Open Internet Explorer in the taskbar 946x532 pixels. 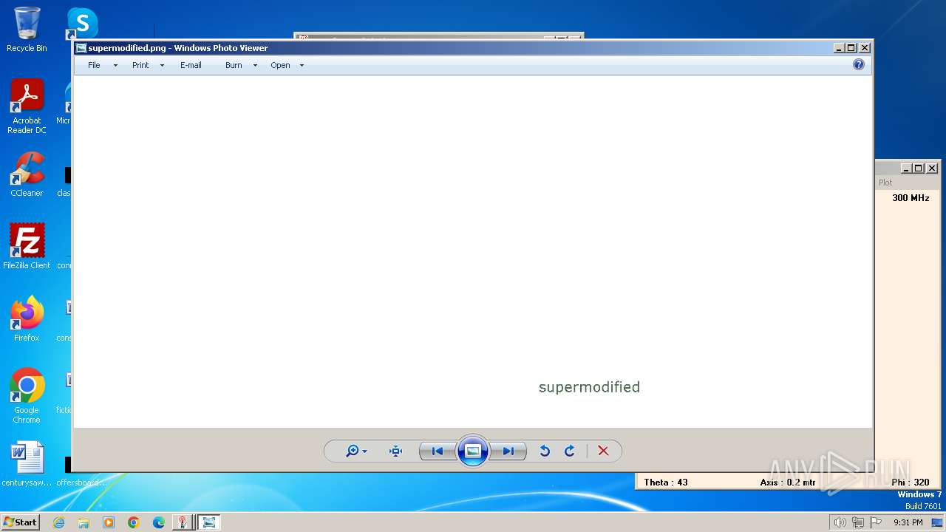tap(58, 522)
